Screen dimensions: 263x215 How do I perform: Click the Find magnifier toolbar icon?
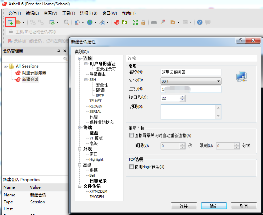click(66, 22)
